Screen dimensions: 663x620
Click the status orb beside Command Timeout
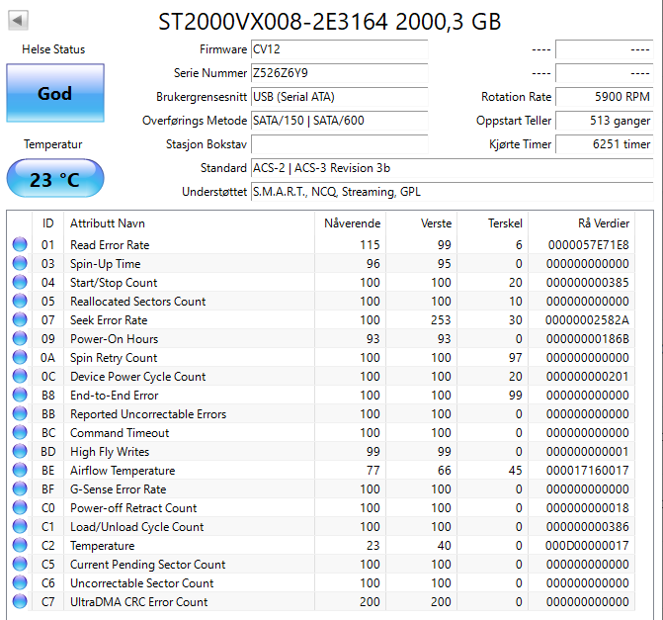tap(20, 433)
